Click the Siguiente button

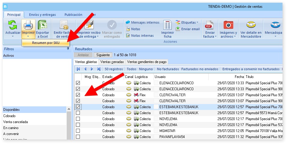pos(103,55)
